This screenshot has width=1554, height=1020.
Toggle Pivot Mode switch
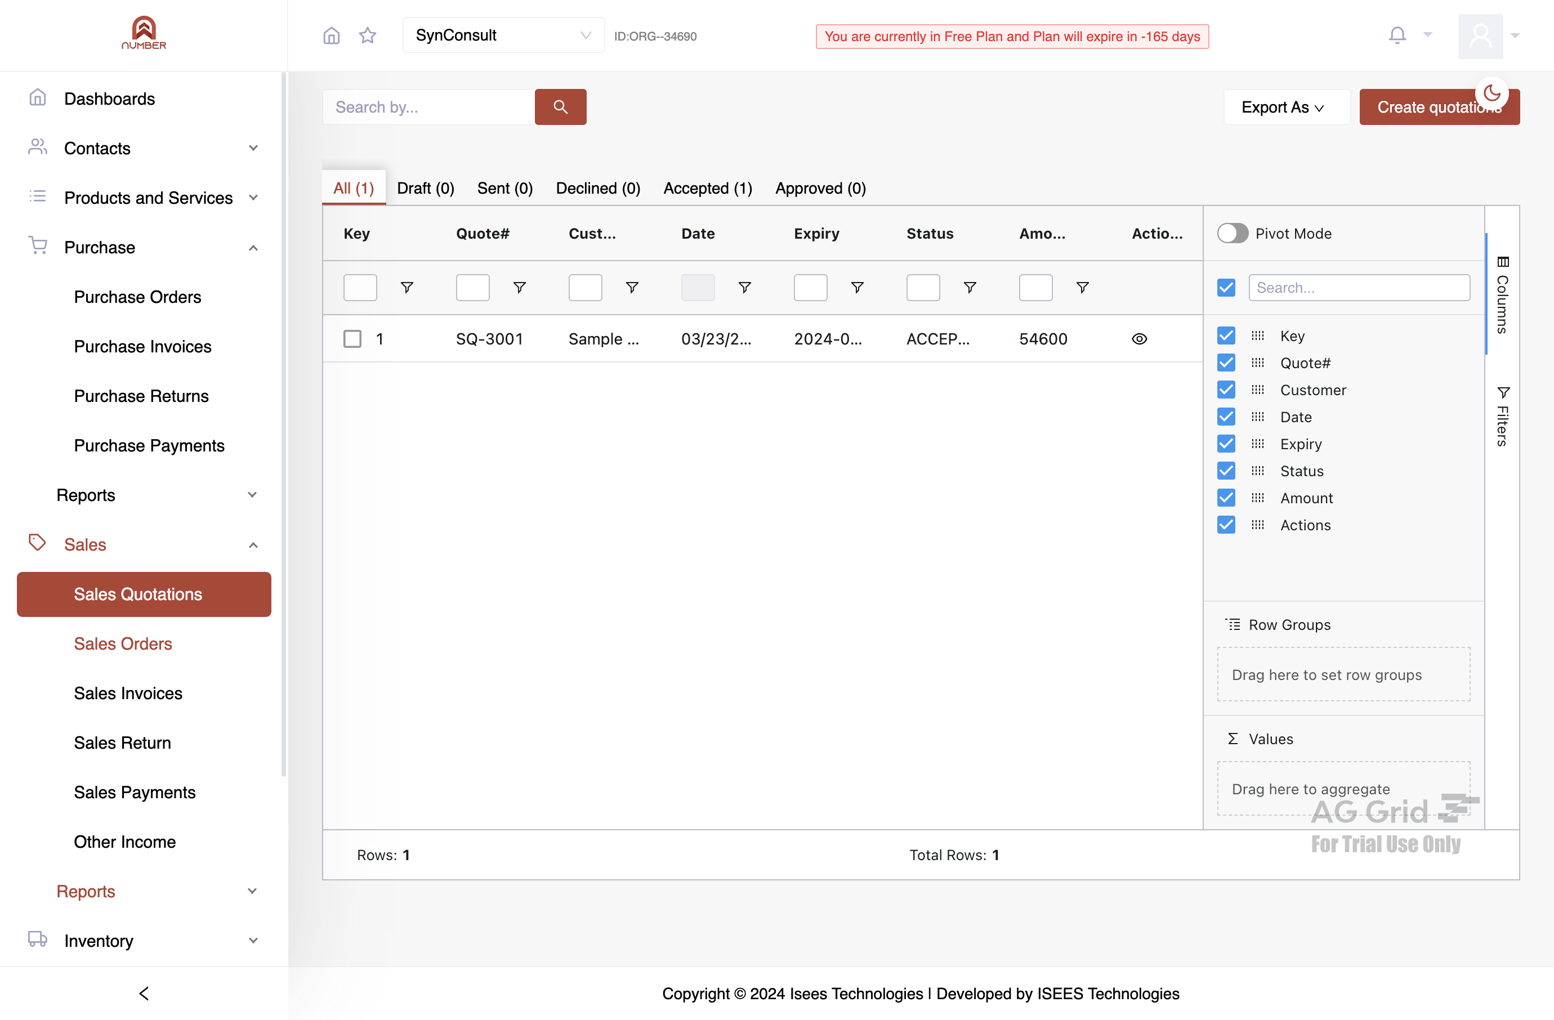tap(1232, 233)
